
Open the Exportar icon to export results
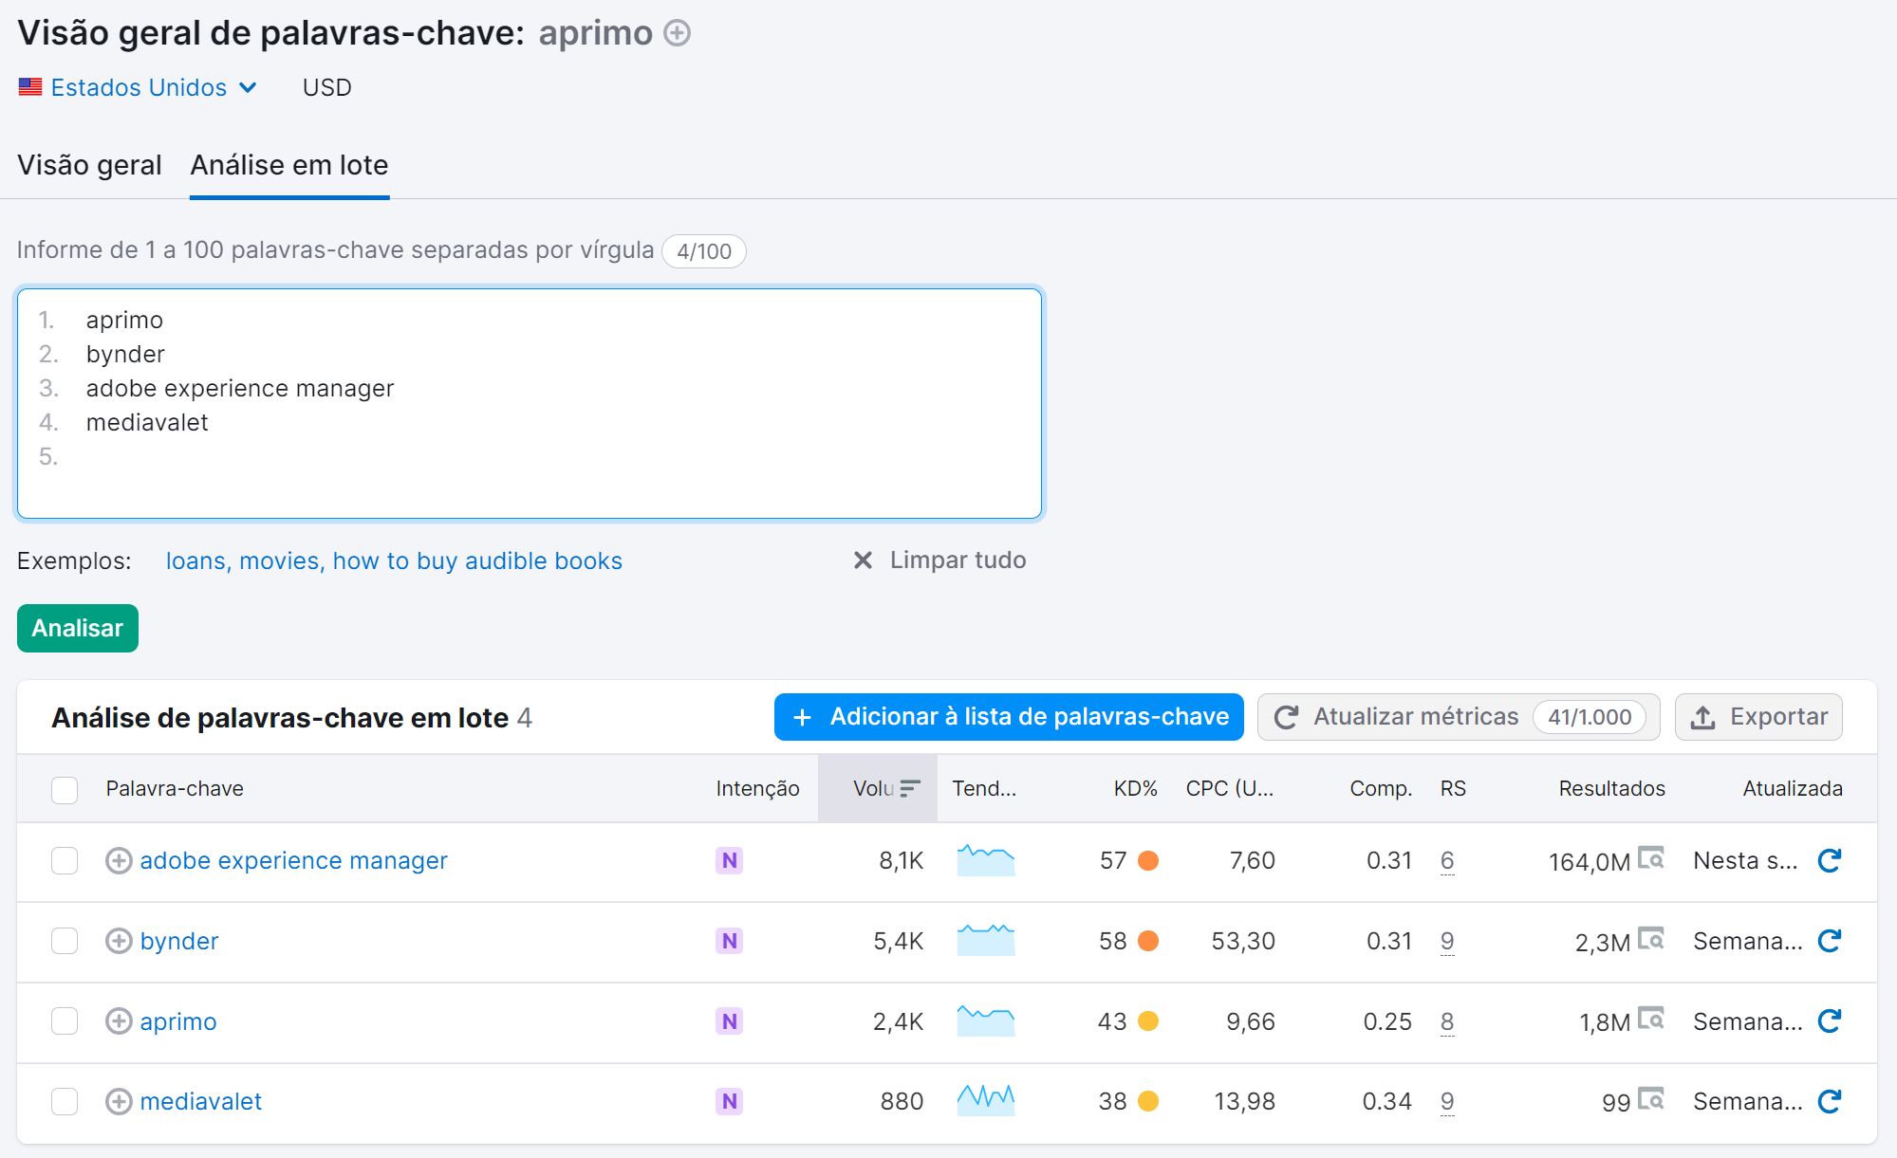tap(1705, 718)
